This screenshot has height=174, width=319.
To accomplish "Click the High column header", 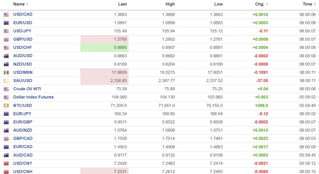I will point(170,4).
